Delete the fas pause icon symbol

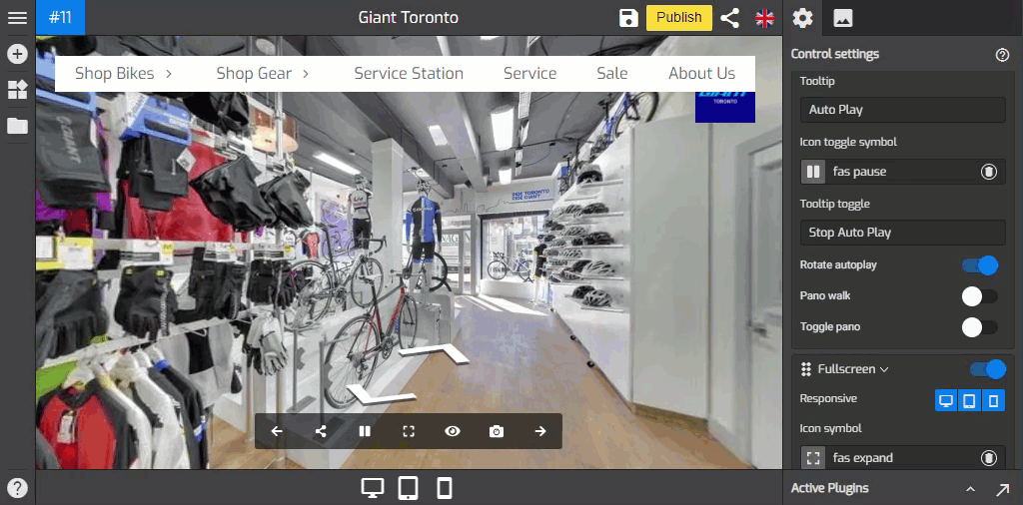click(989, 172)
